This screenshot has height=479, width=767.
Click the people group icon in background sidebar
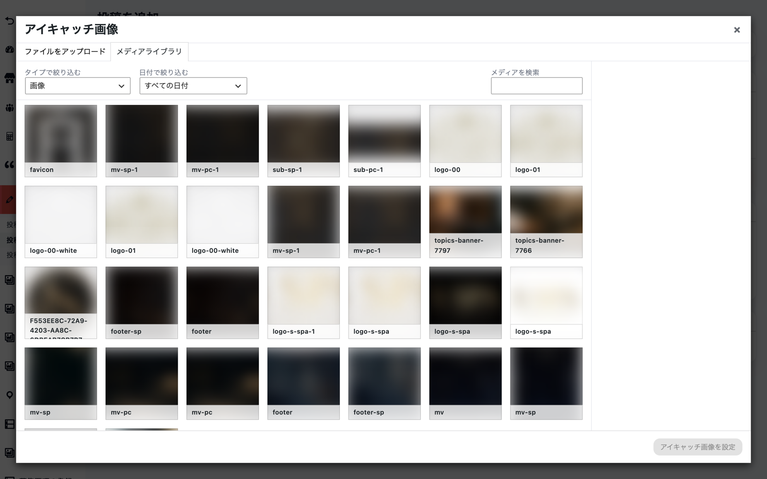pyautogui.click(x=10, y=108)
